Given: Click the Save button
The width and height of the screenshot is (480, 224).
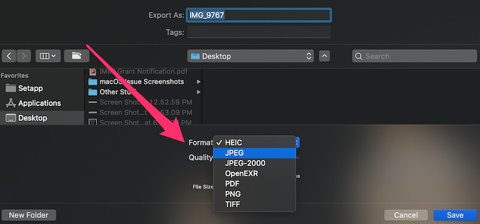Looking at the screenshot, I should click(455, 215).
